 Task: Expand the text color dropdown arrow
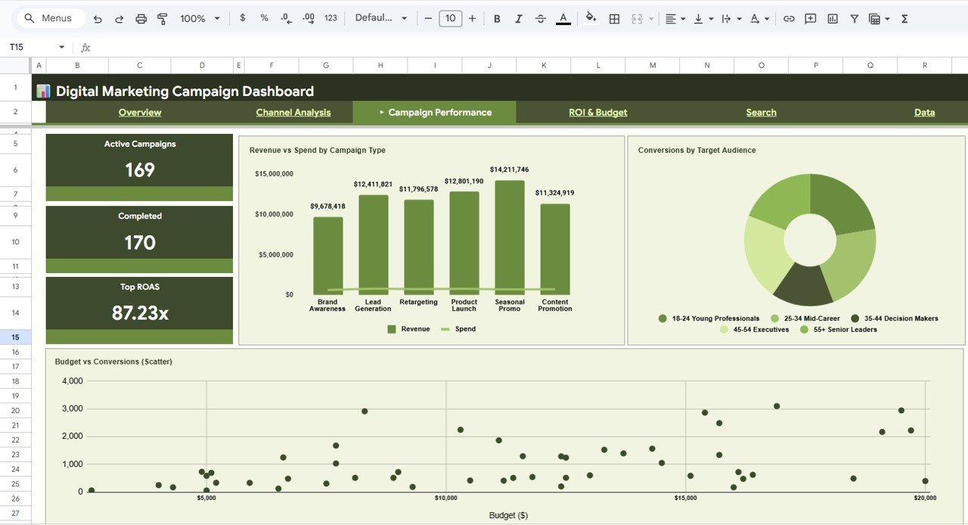[766, 18]
